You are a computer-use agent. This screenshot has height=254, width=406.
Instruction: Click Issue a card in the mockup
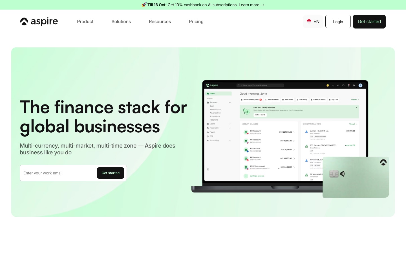pyautogui.click(x=288, y=100)
